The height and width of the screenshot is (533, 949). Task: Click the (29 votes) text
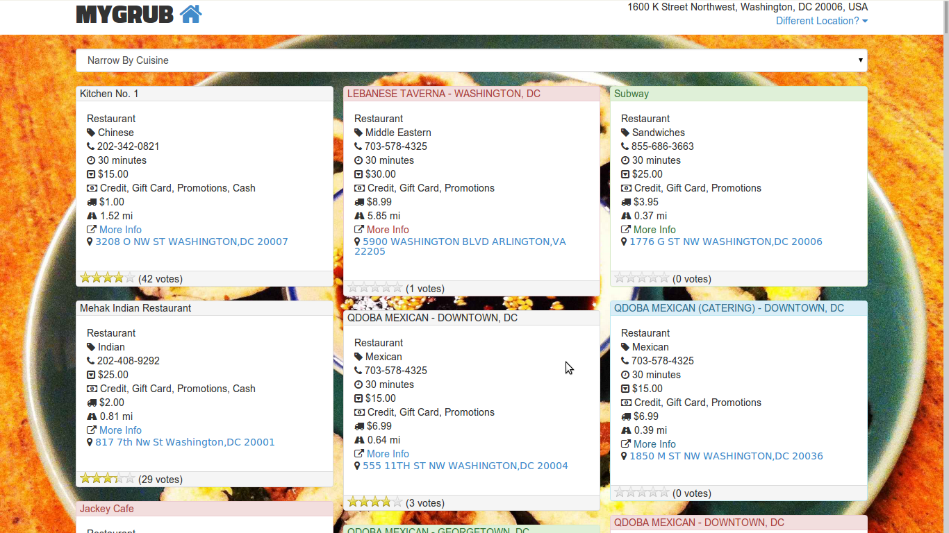pos(160,480)
